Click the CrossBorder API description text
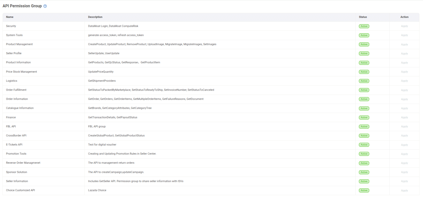The height and width of the screenshot is (199, 423). point(116,136)
